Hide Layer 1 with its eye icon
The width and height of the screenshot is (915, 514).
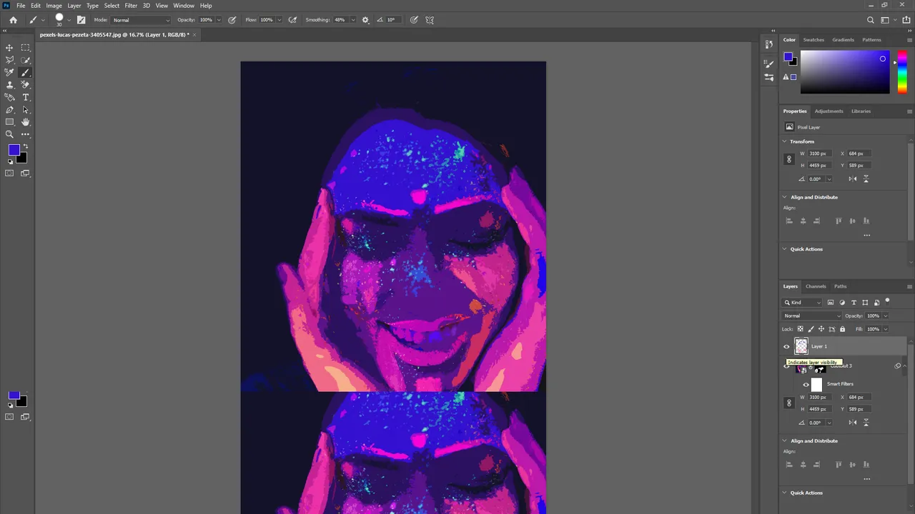tap(787, 347)
